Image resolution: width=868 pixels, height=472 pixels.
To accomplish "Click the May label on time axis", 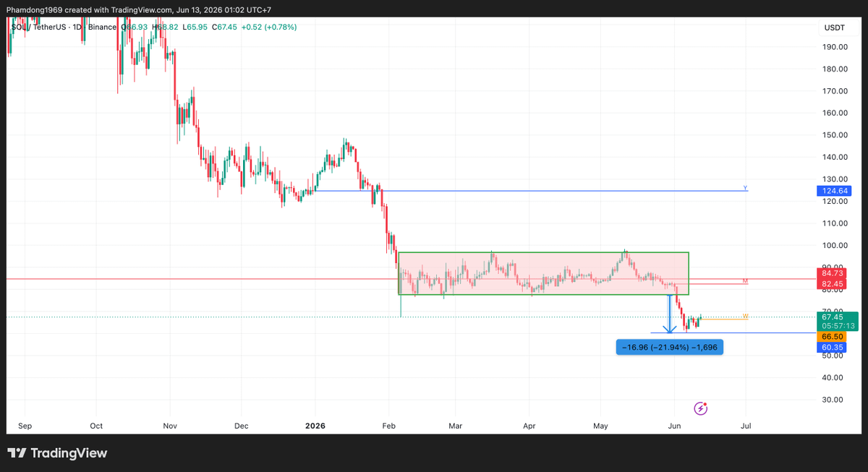I will [601, 426].
